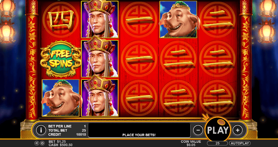
Task: Select the top monk symbol in reel two
Action: click(100, 19)
